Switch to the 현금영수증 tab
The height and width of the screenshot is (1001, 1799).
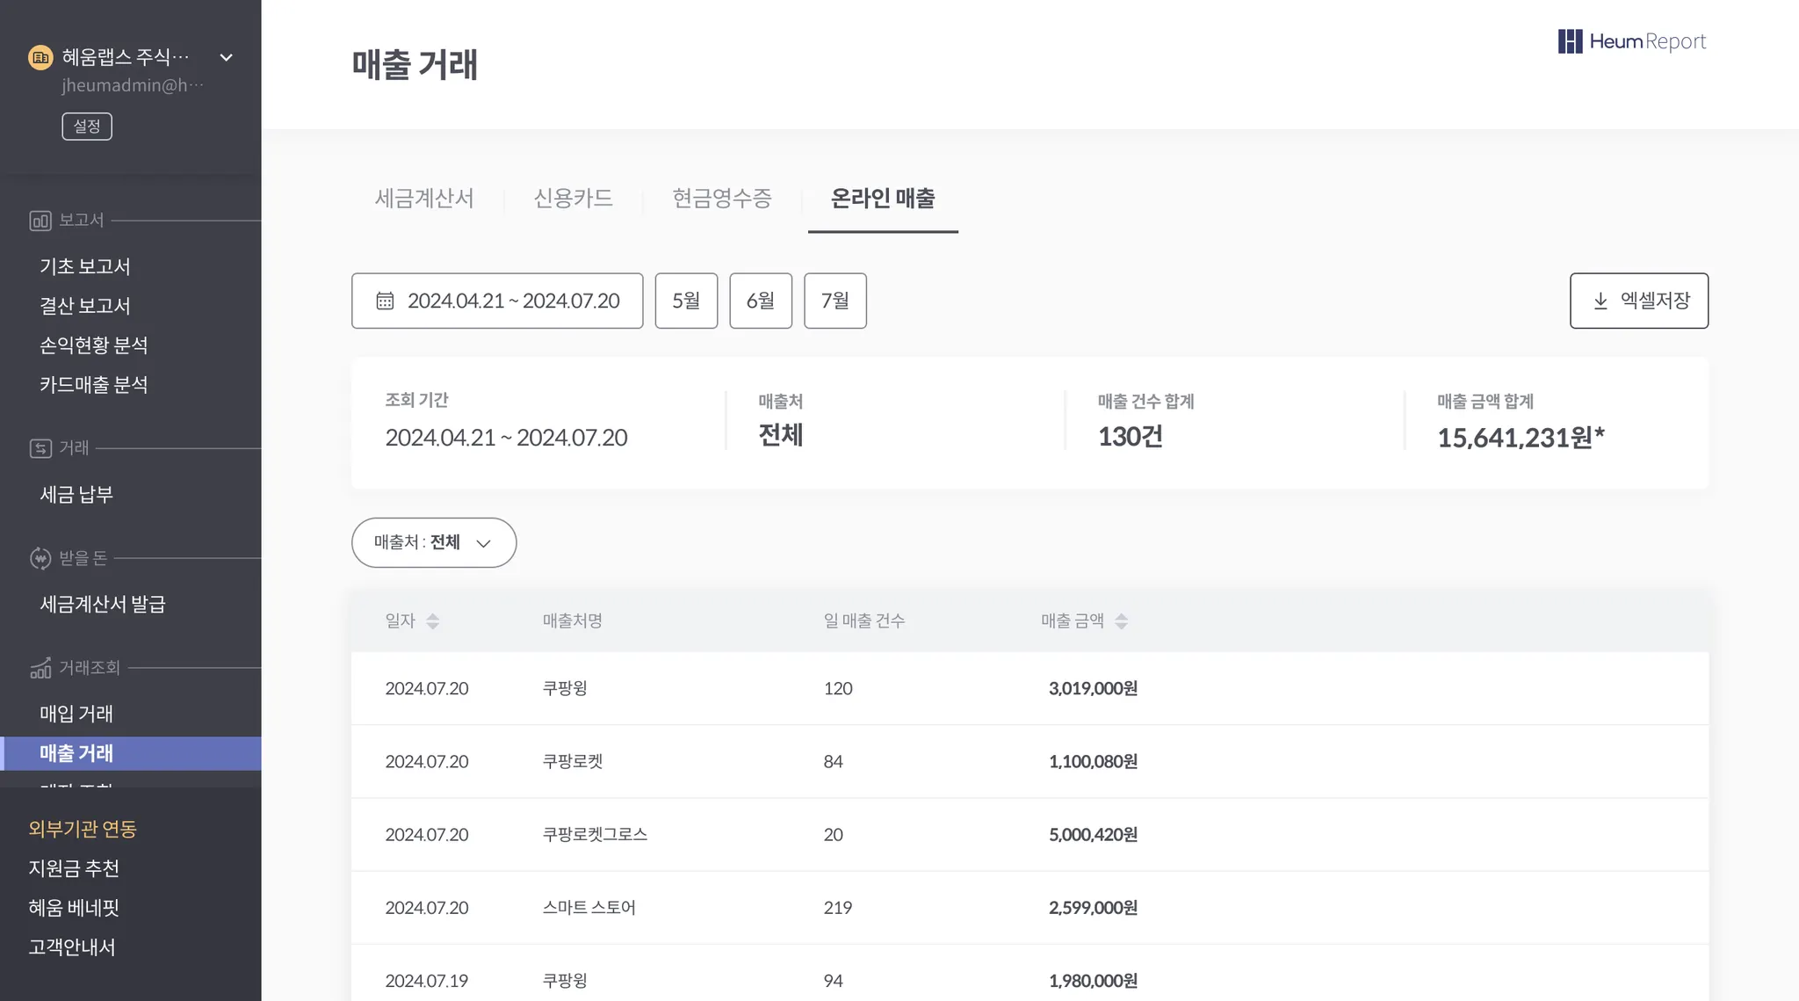point(722,199)
